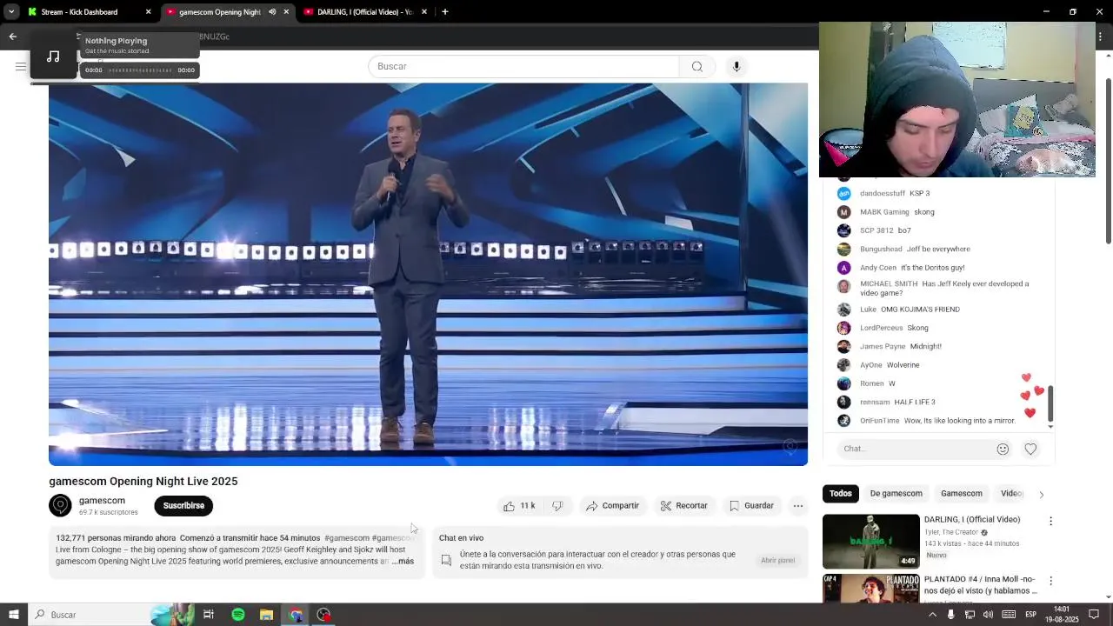The width and height of the screenshot is (1113, 626).
Task: Click Abrir panel in Chat en vivo
Action: (777, 560)
